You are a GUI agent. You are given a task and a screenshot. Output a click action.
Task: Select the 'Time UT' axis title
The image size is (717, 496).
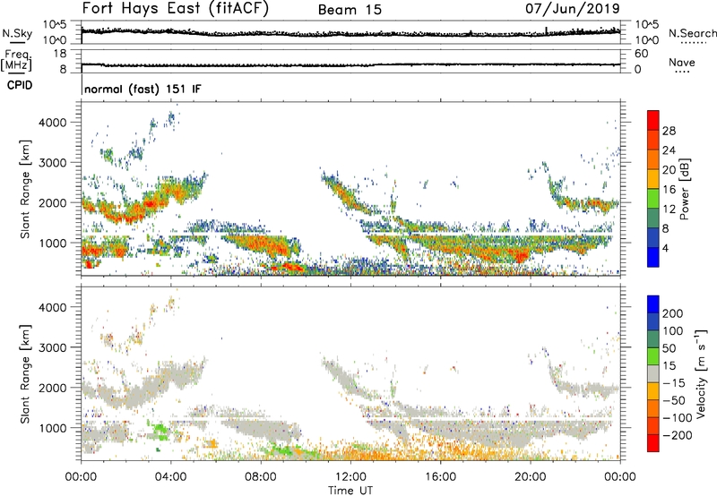(350, 491)
